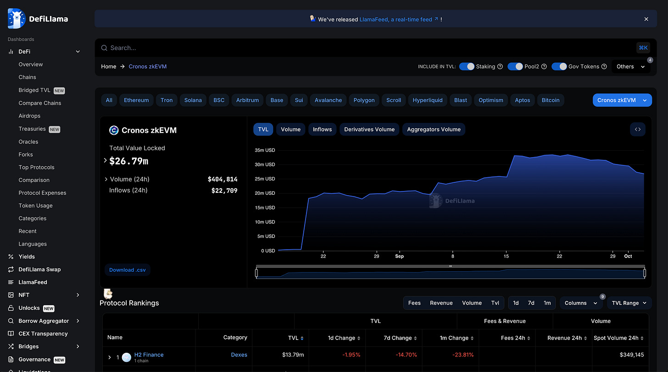The height and width of the screenshot is (372, 668).
Task: Download the chart .csv file
Action: pyautogui.click(x=128, y=270)
